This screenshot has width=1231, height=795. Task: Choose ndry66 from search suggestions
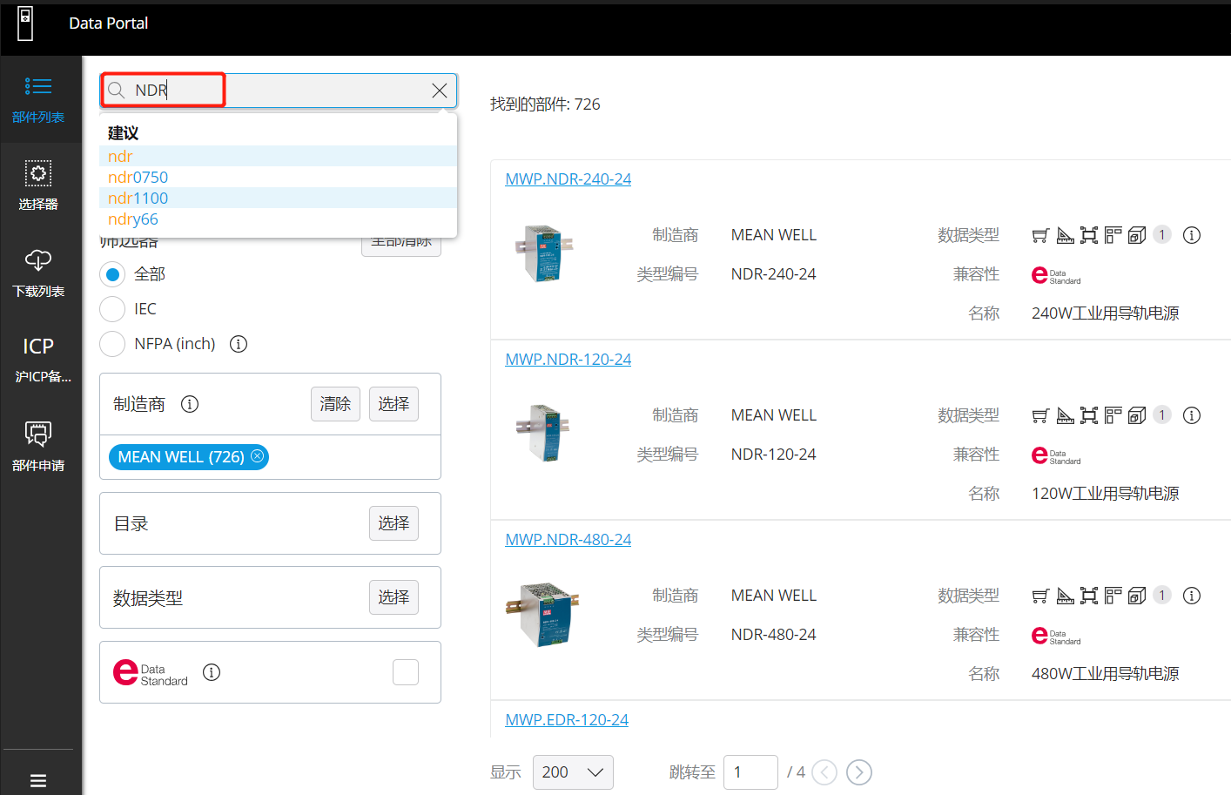(133, 219)
